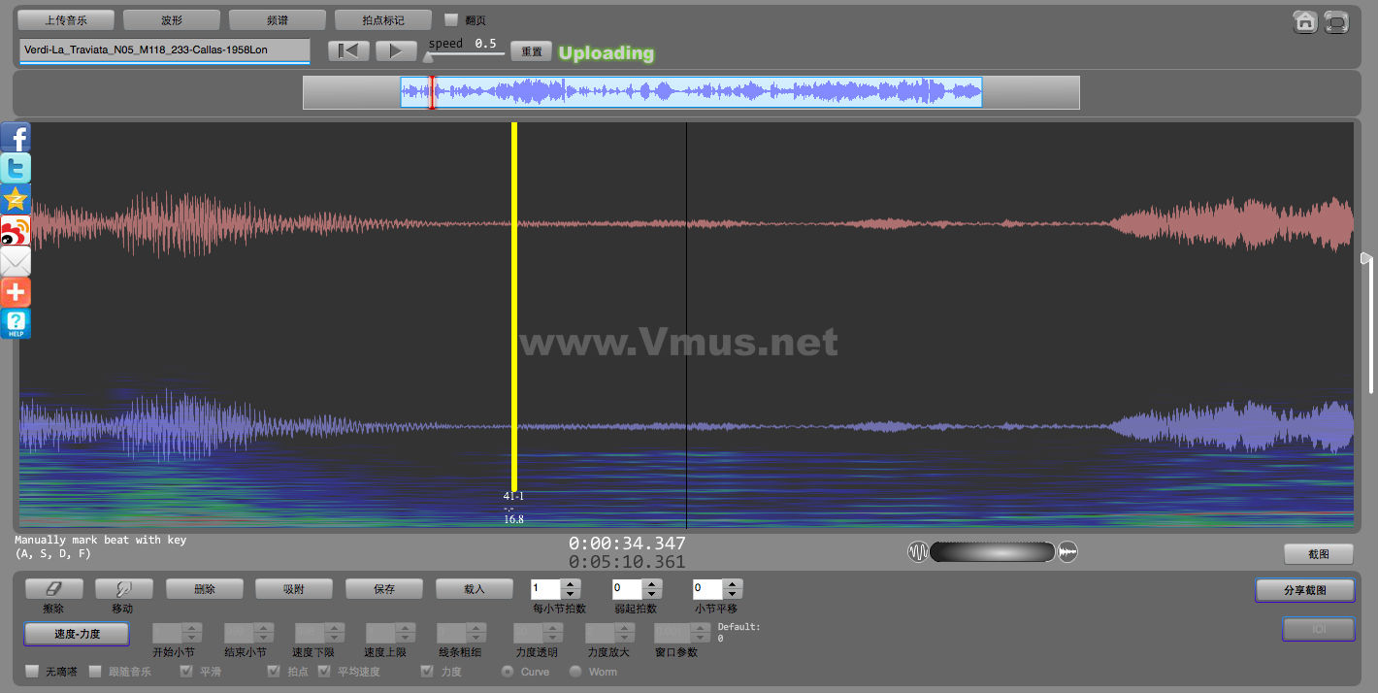
Task: Share on Twitter
Action: tap(16, 168)
